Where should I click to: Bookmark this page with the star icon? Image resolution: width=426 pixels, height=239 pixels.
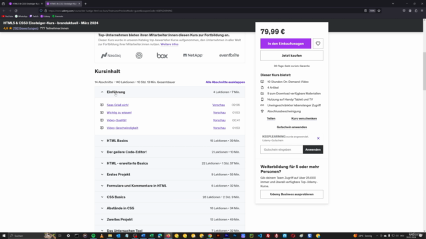coord(379,11)
